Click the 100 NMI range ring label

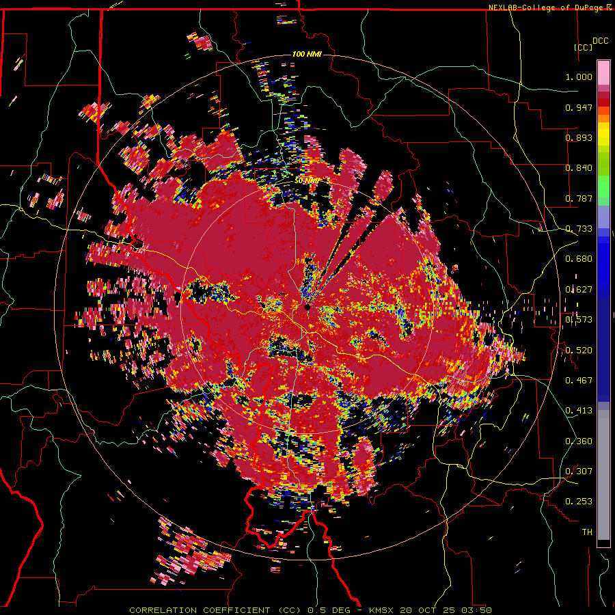(307, 54)
